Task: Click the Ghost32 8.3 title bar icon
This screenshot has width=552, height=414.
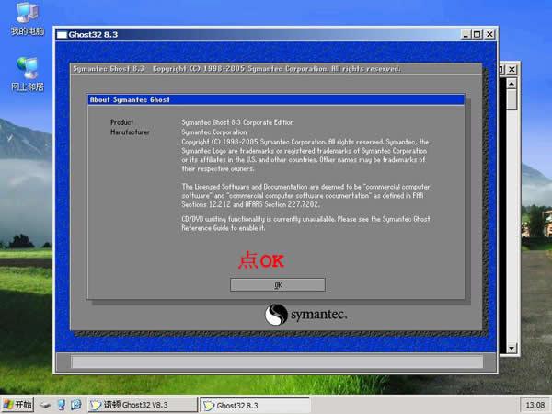Action: 62,35
